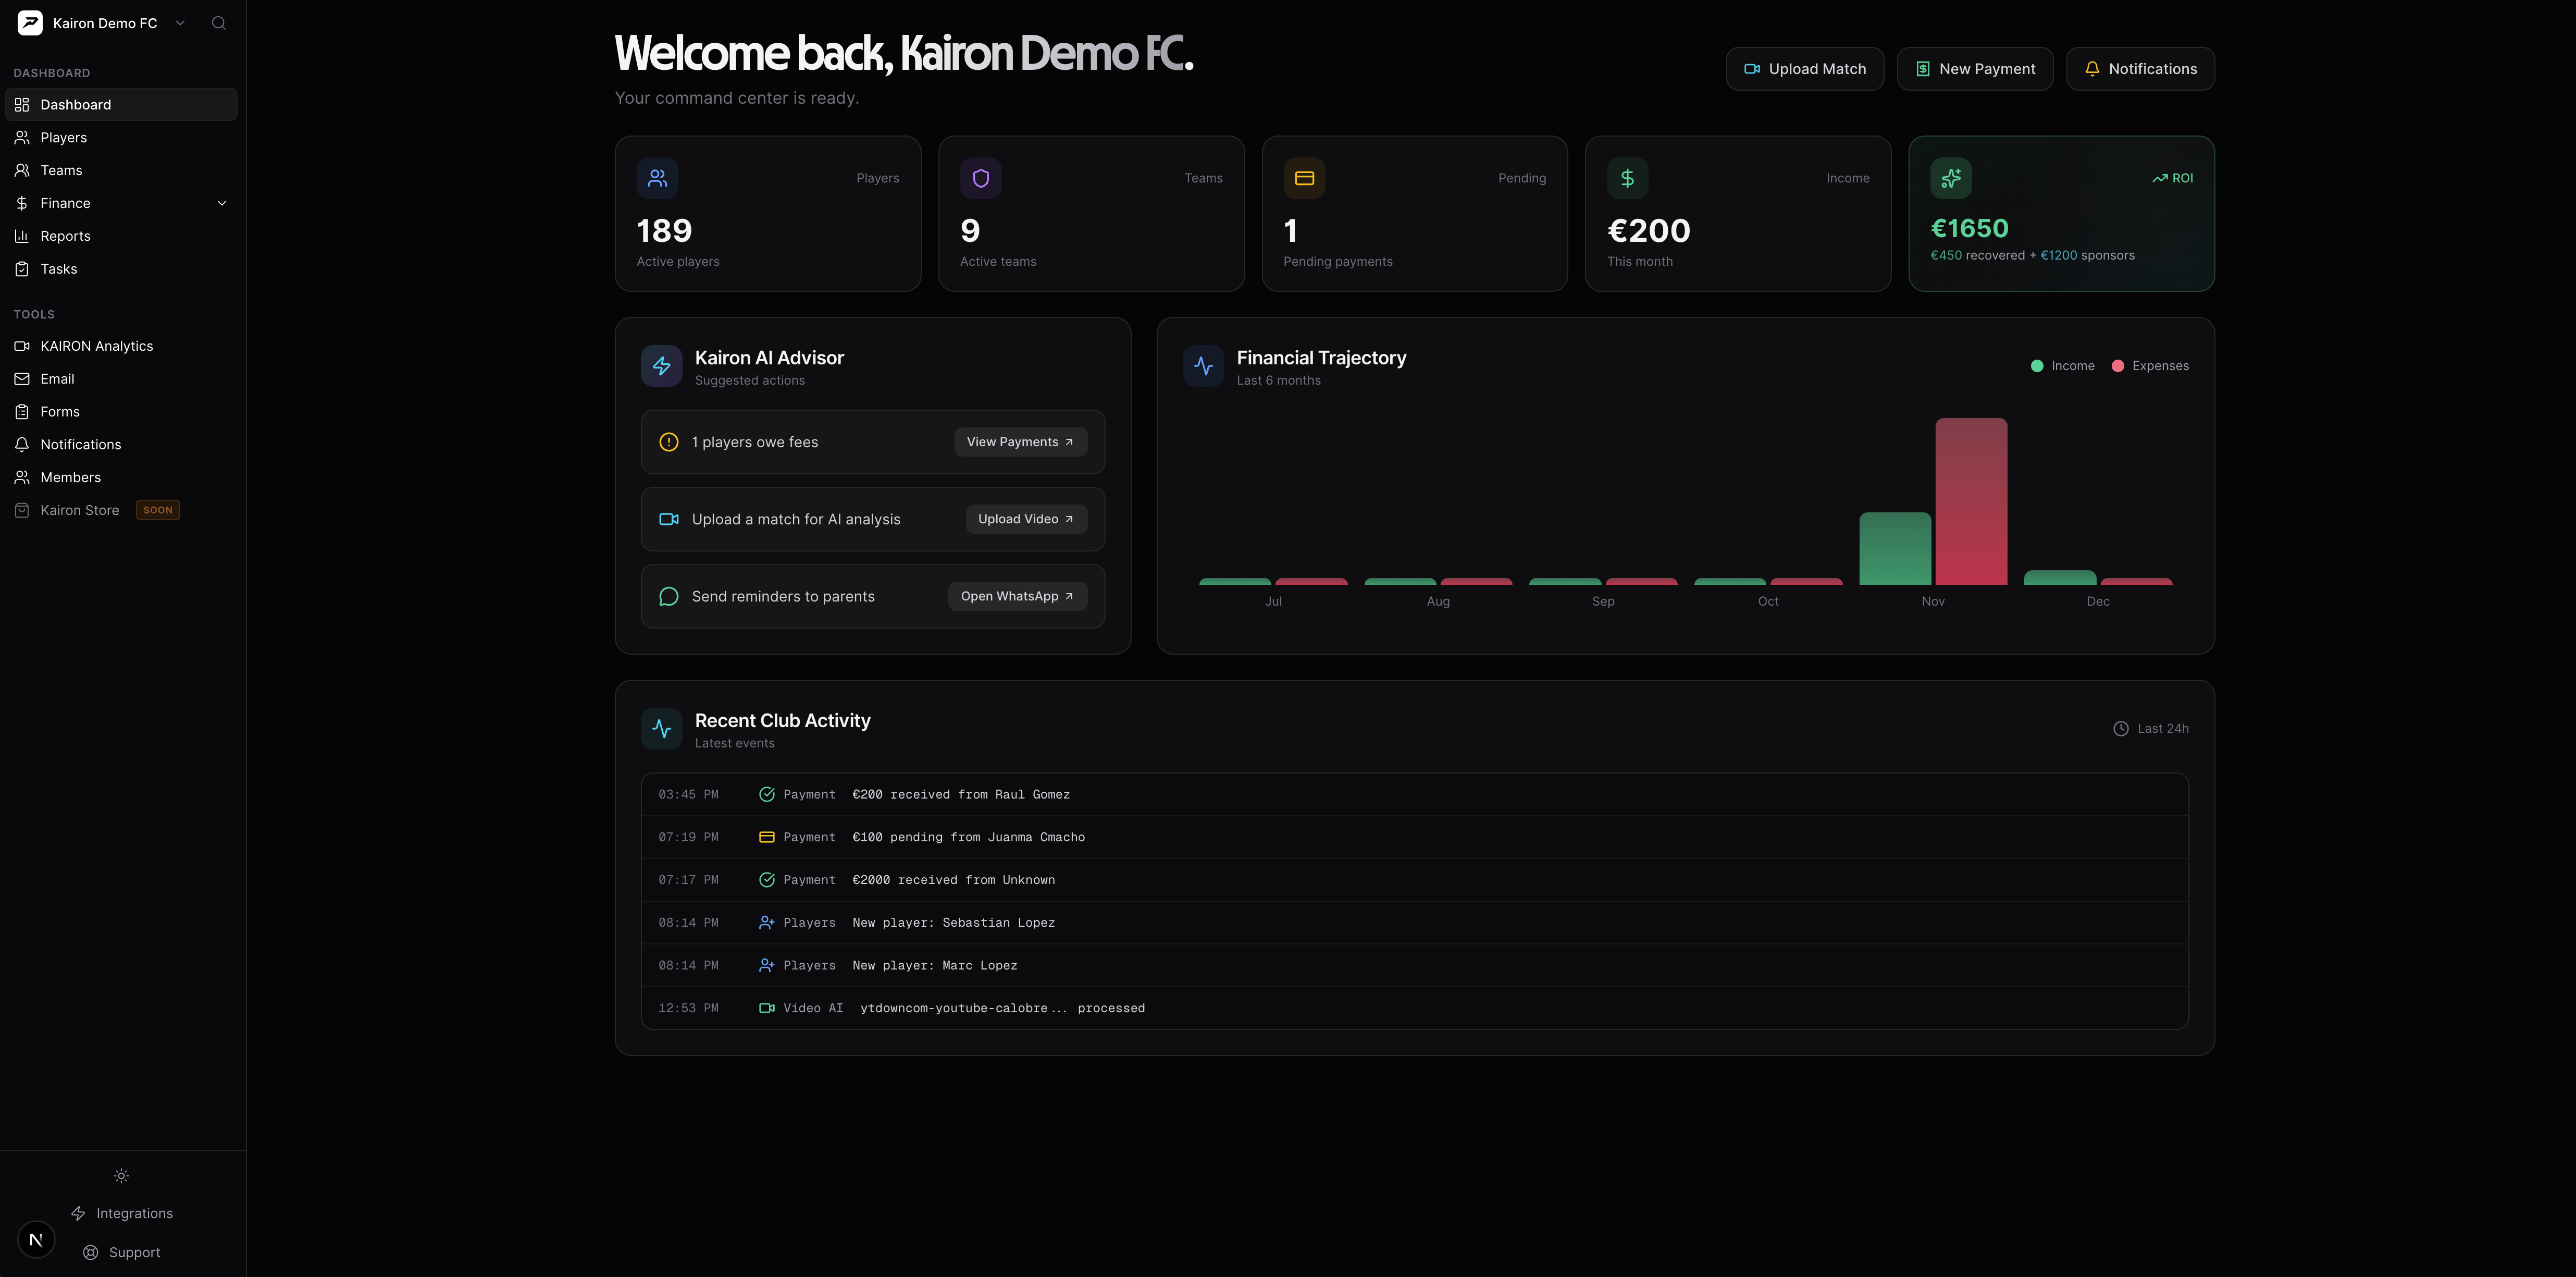The height and width of the screenshot is (1277, 2576).
Task: Open the Last 24h time filter
Action: pyautogui.click(x=2152, y=728)
